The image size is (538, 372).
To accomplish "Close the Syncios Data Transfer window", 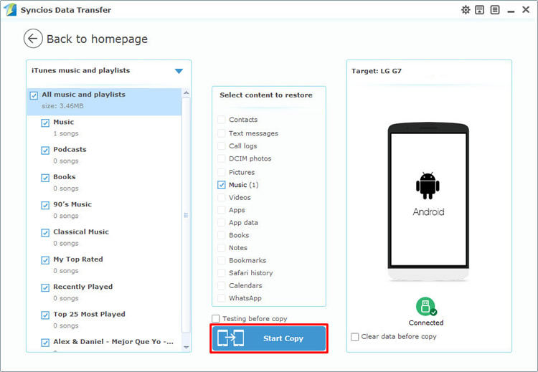I will 526,9.
